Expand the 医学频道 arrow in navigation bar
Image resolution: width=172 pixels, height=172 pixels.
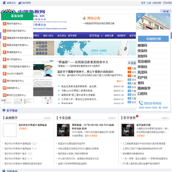tap(102, 35)
